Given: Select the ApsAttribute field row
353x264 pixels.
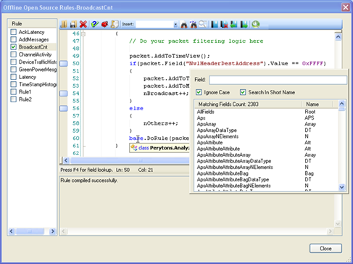Looking at the screenshot, I should [266, 143].
